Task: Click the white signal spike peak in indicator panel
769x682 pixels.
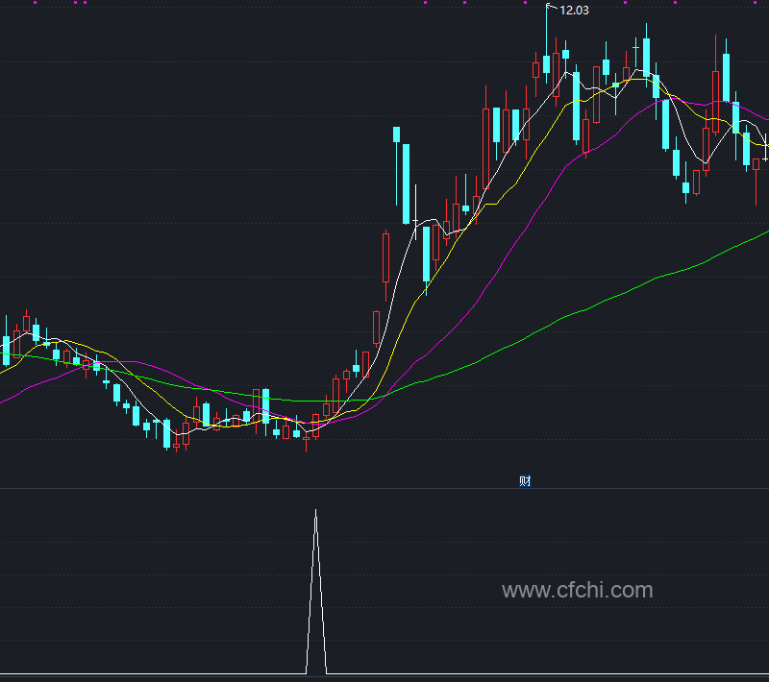Action: pos(316,512)
